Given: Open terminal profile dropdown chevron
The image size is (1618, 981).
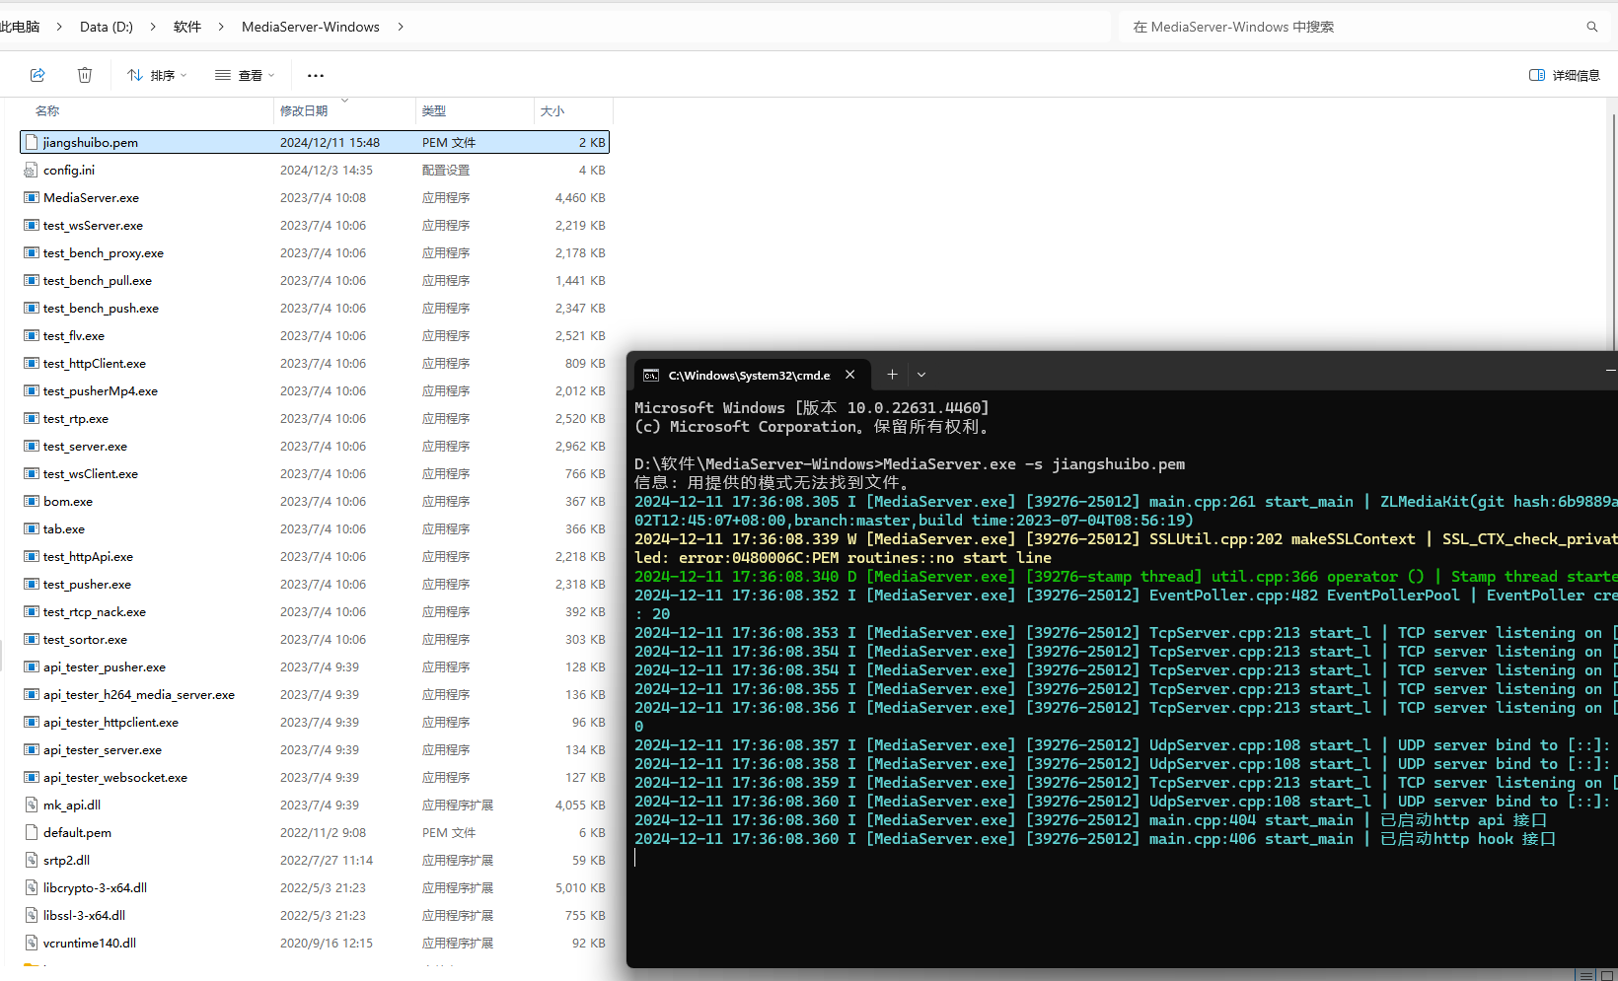Looking at the screenshot, I should (921, 375).
